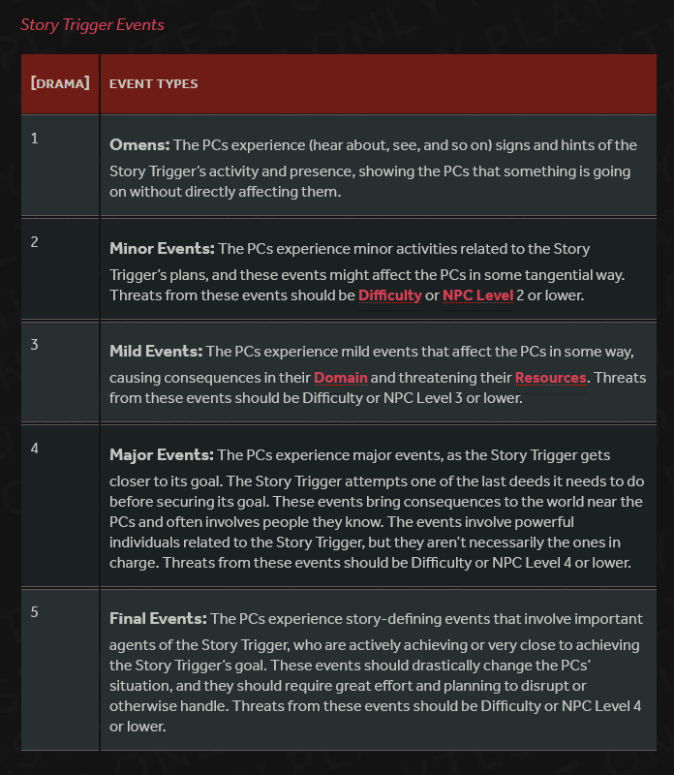
Task: Click the Story Trigger Events heading
Action: point(92,25)
